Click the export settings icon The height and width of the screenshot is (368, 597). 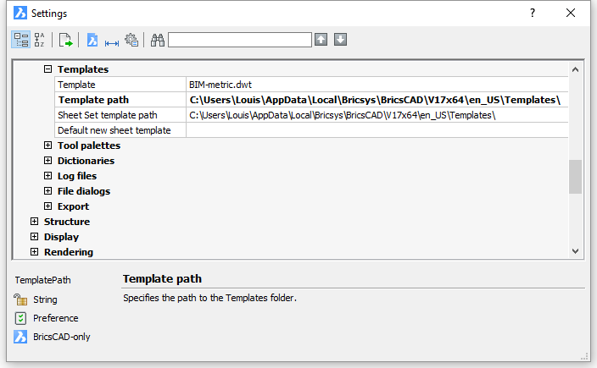(x=65, y=40)
